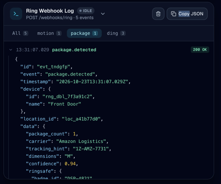Click the "Amazon Logistics" carrier value
The image size is (221, 184).
coord(81,141)
